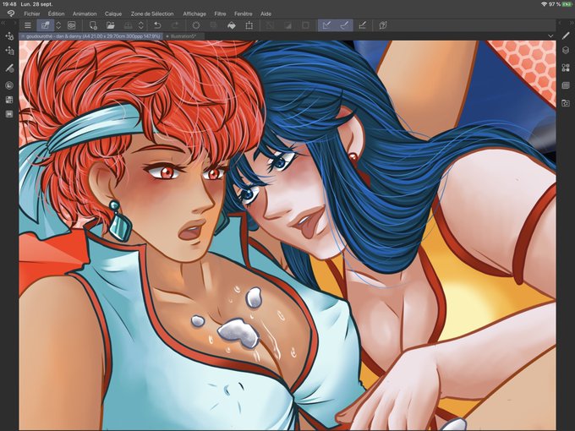The height and width of the screenshot is (431, 575).
Task: Undo the last action
Action: 157,25
